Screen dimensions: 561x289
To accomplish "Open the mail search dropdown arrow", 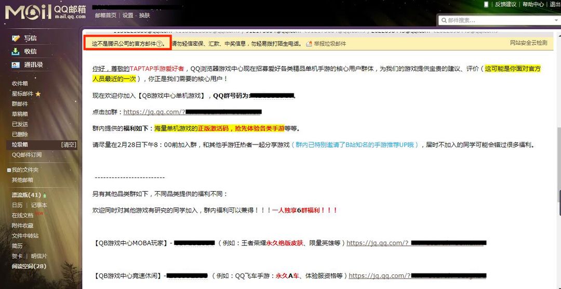I will tap(557, 20).
